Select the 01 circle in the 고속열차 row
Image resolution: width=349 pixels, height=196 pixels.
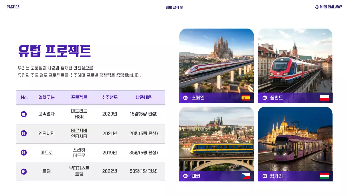point(24,114)
